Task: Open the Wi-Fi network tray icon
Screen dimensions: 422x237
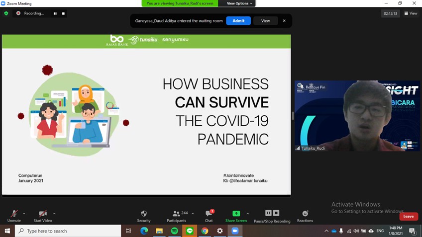Action: (349, 231)
